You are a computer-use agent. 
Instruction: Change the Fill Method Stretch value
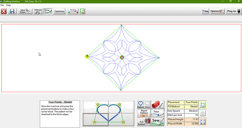(x=191, y=107)
